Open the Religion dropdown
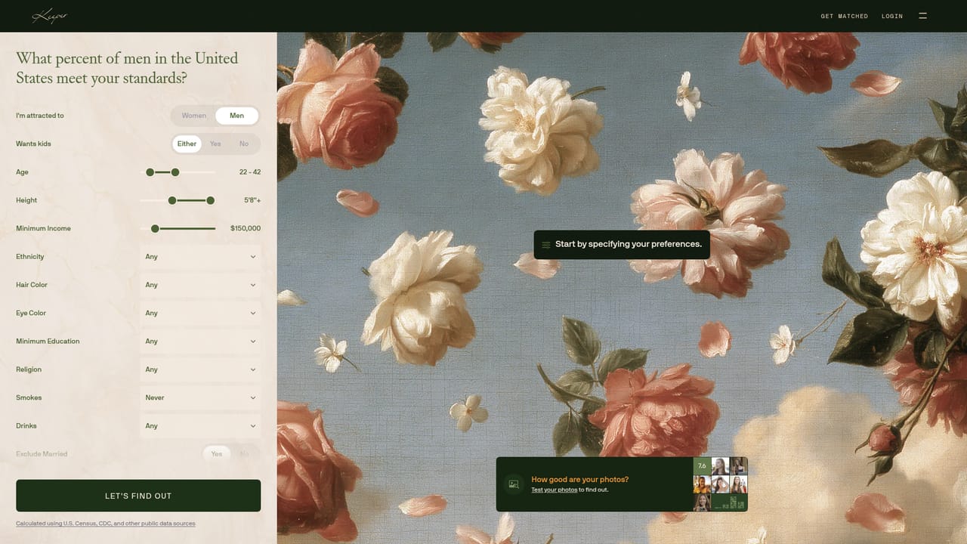This screenshot has width=967, height=544. (200, 369)
